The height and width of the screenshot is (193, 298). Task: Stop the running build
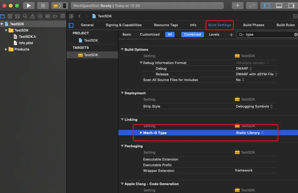(43, 6)
